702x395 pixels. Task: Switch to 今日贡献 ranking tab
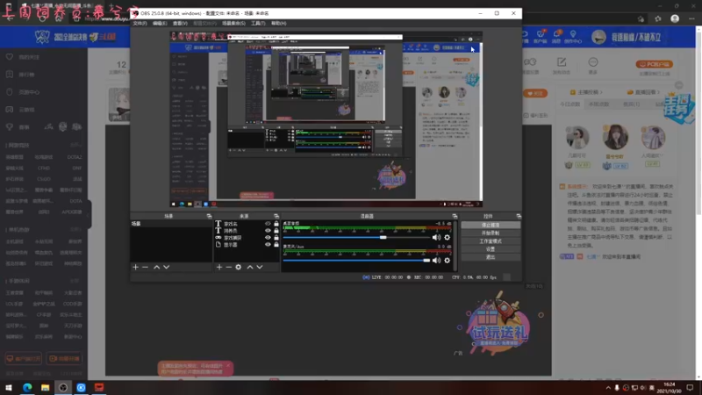pyautogui.click(x=569, y=104)
